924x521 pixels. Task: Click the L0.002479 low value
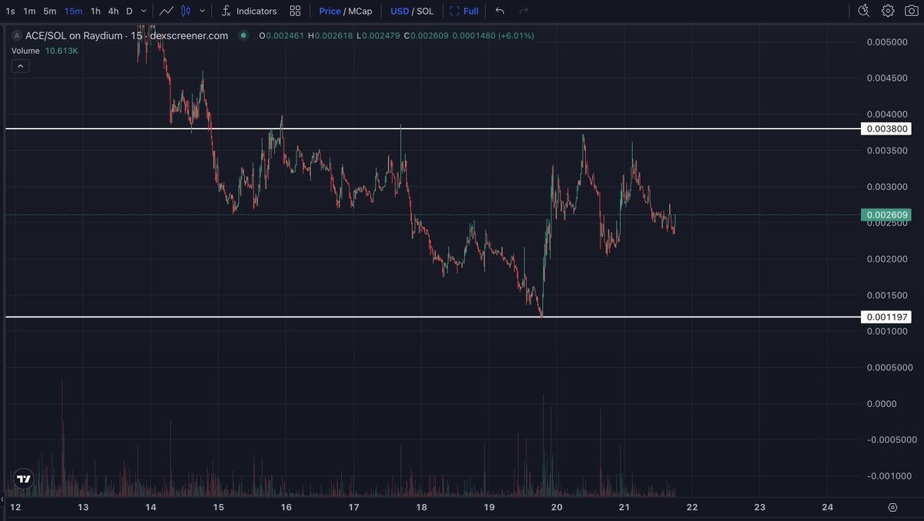377,35
